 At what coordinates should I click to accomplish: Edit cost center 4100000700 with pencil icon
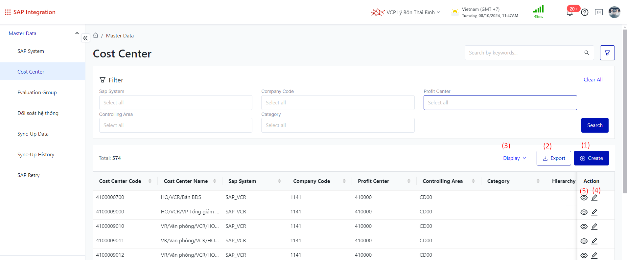click(x=594, y=198)
